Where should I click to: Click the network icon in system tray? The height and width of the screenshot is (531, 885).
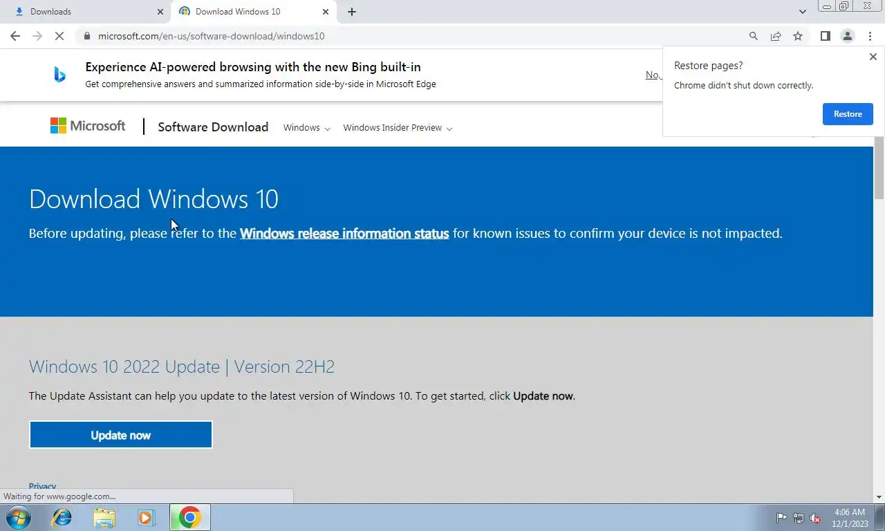pos(799,518)
